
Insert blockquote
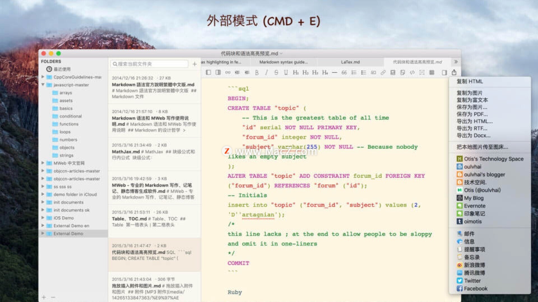[344, 72]
